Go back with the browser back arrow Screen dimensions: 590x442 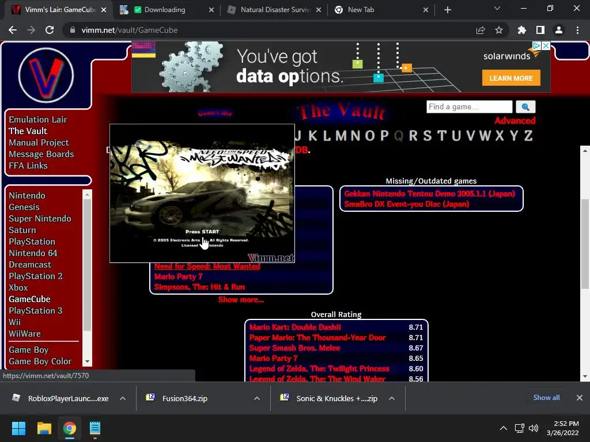(13, 30)
